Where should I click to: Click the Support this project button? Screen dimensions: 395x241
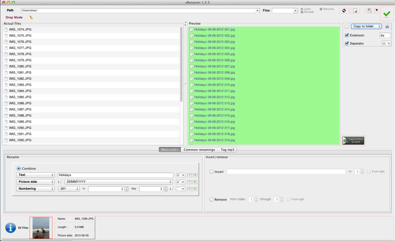pos(353,141)
